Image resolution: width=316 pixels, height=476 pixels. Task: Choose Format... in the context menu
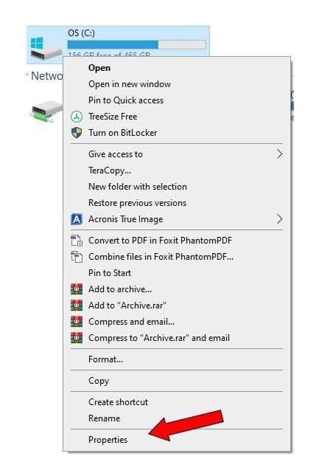pyautogui.click(x=105, y=359)
